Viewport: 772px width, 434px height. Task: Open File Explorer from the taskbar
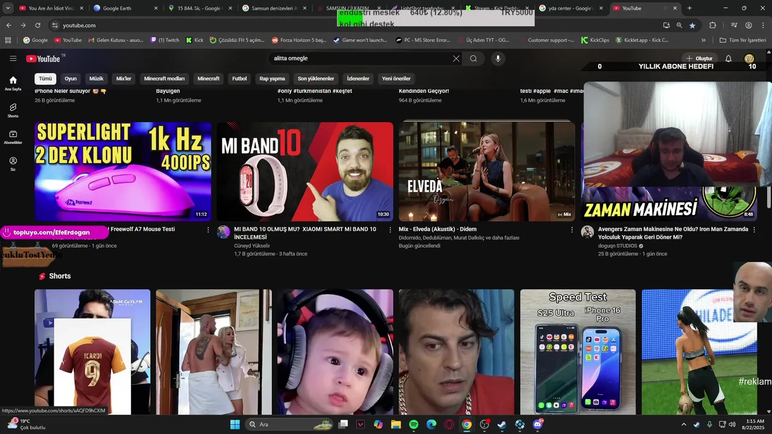coord(396,424)
